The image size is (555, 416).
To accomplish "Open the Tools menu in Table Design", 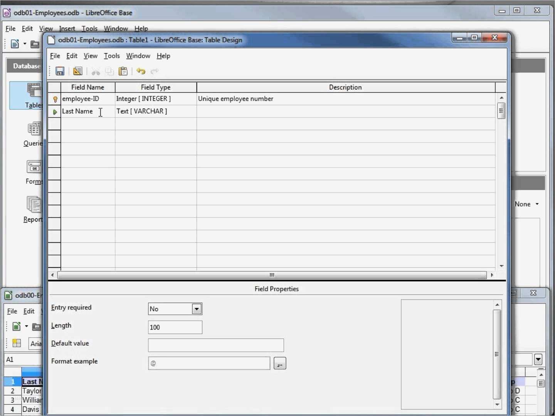I will (x=111, y=56).
